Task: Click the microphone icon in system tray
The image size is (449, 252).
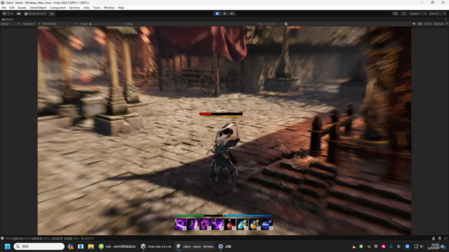Action: pos(391,246)
